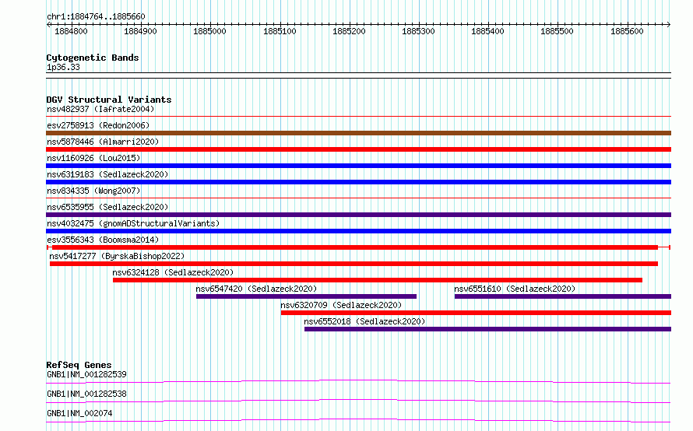Click the purple bar under nsv6547420
Image resolution: width=693 pixels, height=431 pixels.
306,296
